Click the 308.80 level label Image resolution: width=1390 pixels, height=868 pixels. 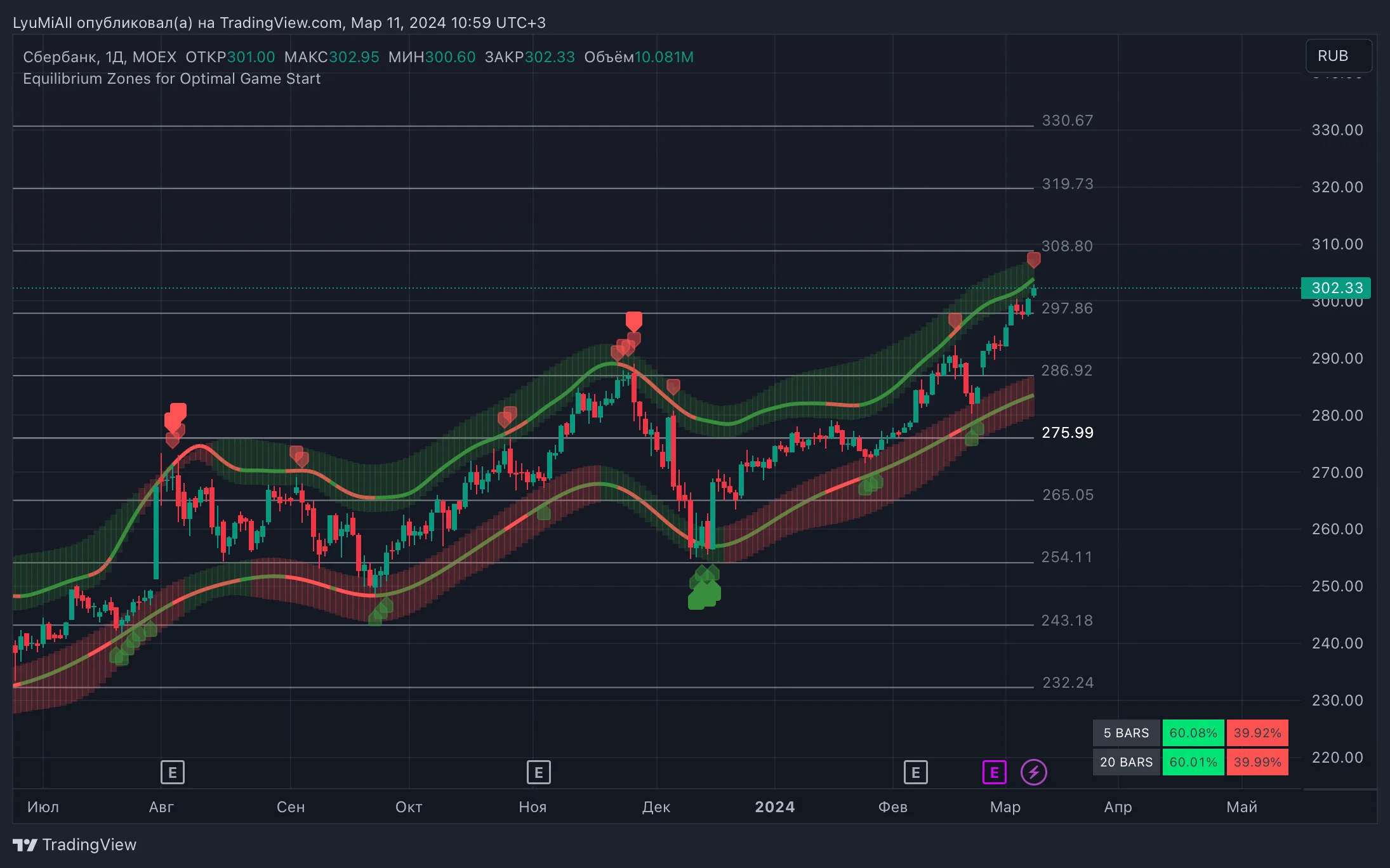pos(1068,246)
